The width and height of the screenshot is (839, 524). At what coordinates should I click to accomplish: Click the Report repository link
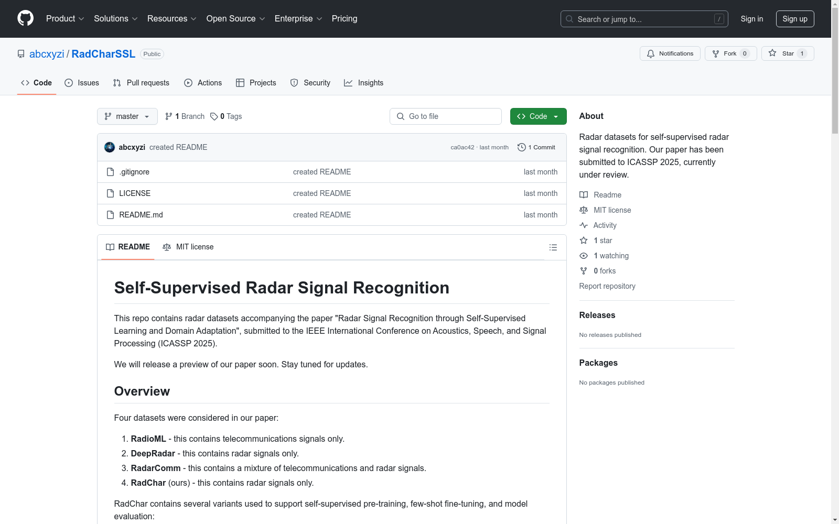tap(607, 286)
